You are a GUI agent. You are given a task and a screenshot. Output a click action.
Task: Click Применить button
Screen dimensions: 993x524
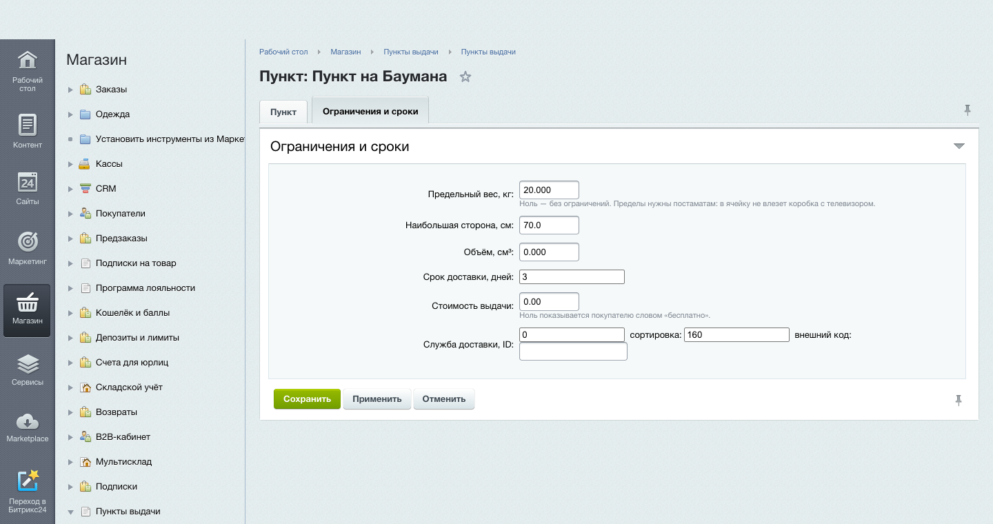click(x=377, y=399)
